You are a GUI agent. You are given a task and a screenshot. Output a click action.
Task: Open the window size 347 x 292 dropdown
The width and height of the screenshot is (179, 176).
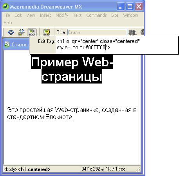92,169
